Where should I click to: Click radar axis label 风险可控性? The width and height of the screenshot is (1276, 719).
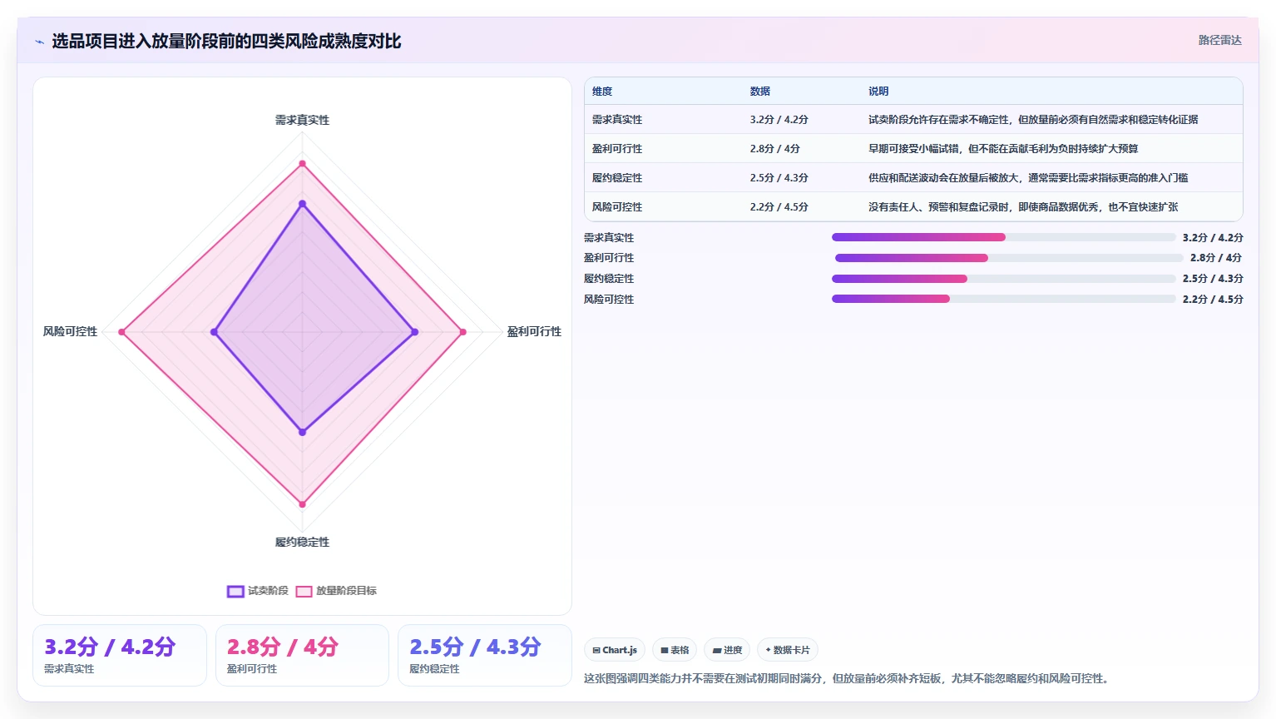click(70, 332)
